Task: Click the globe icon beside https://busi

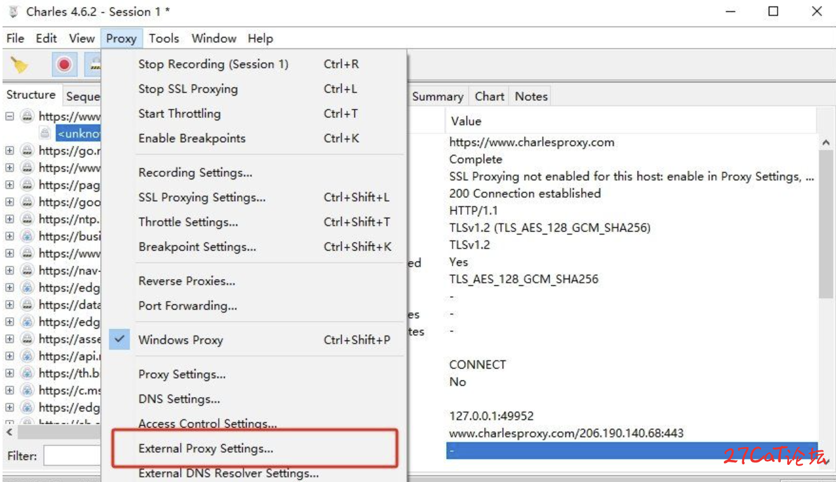Action: 27,237
